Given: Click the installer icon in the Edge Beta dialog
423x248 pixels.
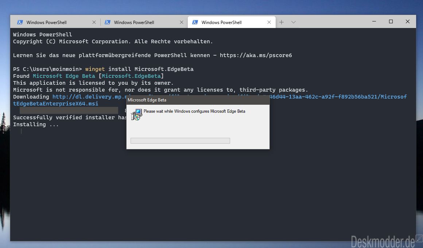Looking at the screenshot, I should click(x=136, y=114).
